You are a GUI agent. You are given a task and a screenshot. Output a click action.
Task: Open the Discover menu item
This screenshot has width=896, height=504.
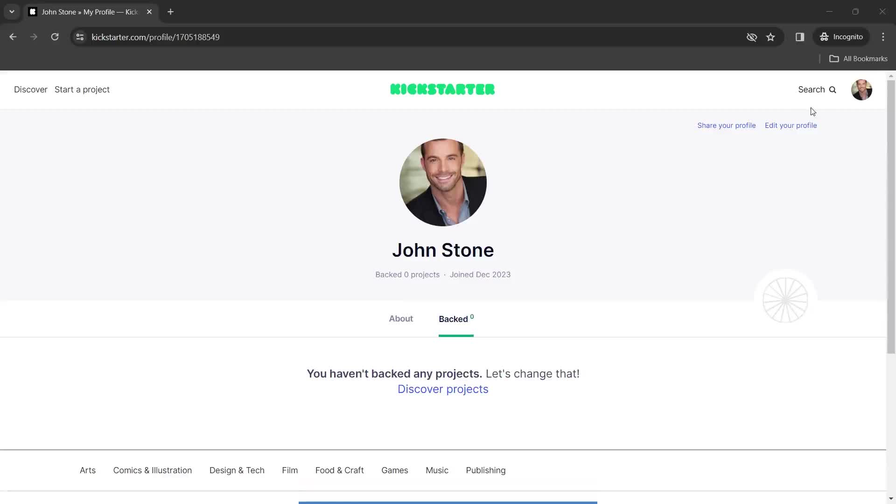click(x=31, y=90)
